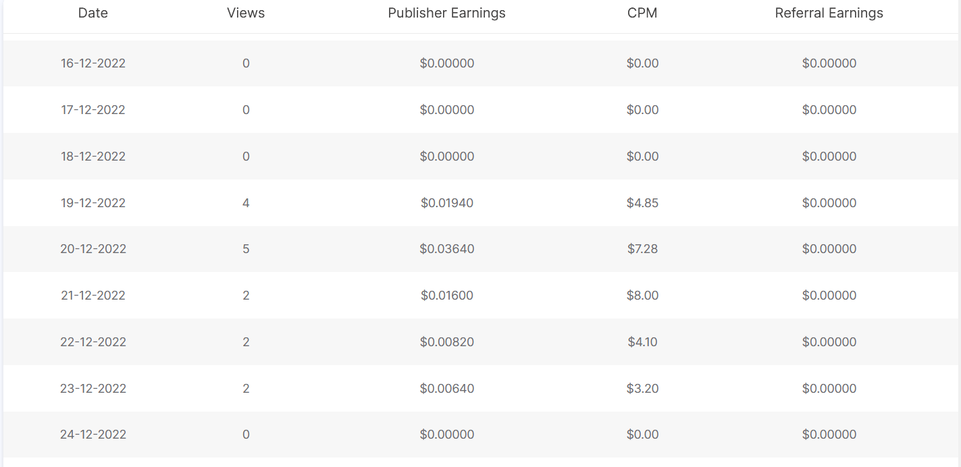Click publisher earnings $0.00820
This screenshot has width=961, height=467.
coord(447,342)
